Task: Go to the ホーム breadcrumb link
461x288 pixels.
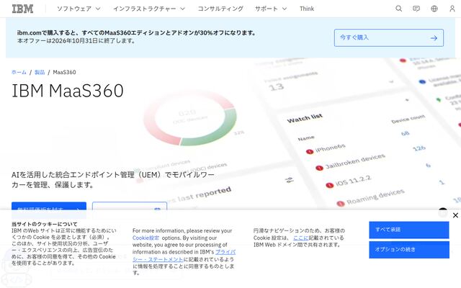Action: [19, 72]
